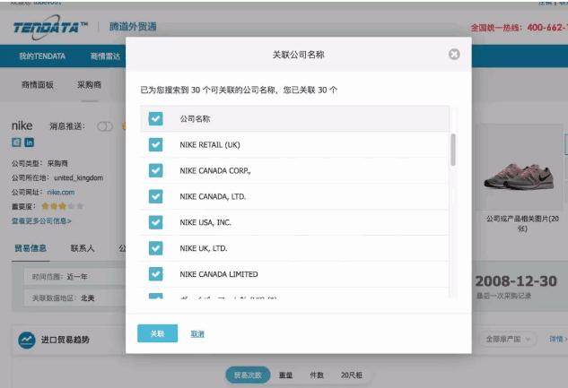The height and width of the screenshot is (388, 568).
Task: Uncheck NIKE CANADA LIMITED checkbox
Action: [x=155, y=274]
